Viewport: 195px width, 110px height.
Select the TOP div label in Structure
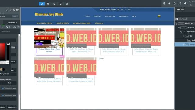click(191, 36)
